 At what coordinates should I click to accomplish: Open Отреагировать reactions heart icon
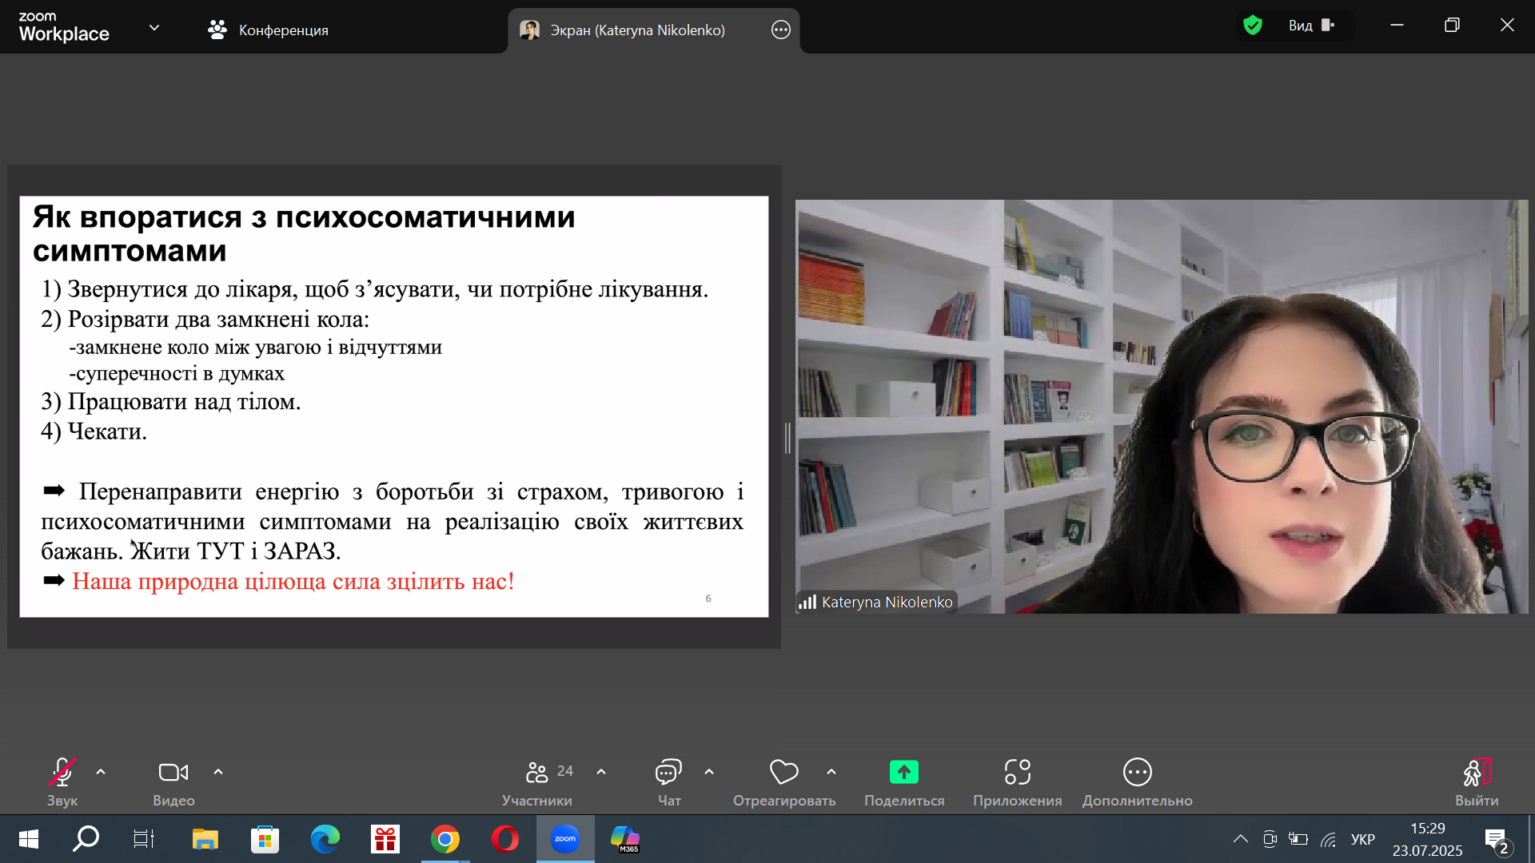click(x=784, y=772)
